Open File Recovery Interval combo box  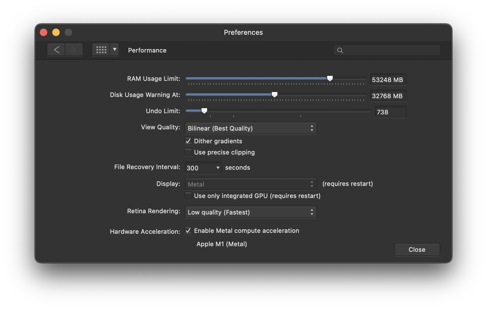coord(203,168)
